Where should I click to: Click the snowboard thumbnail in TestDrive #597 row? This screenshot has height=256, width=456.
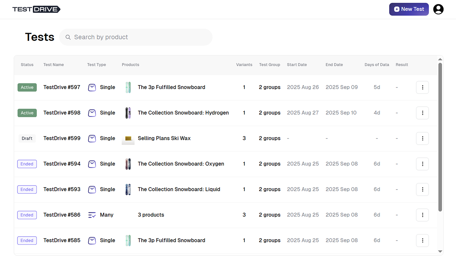[128, 87]
